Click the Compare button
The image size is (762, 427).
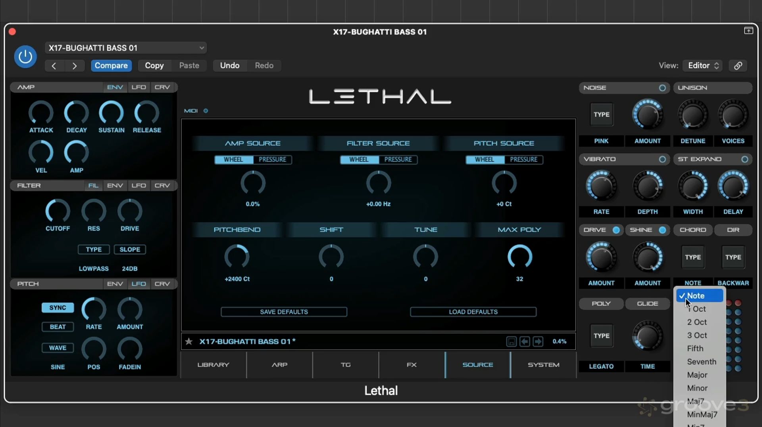pyautogui.click(x=111, y=66)
